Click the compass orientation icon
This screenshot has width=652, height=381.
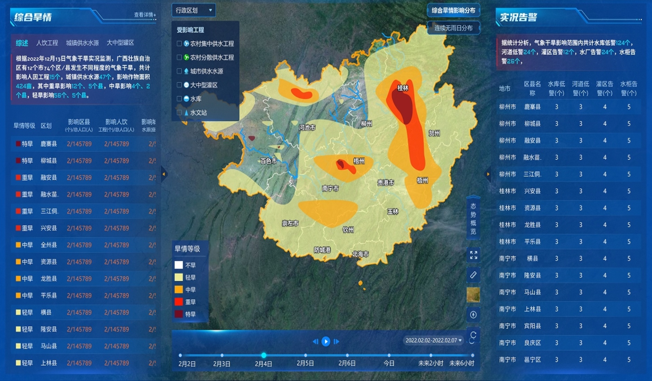pyautogui.click(x=473, y=315)
